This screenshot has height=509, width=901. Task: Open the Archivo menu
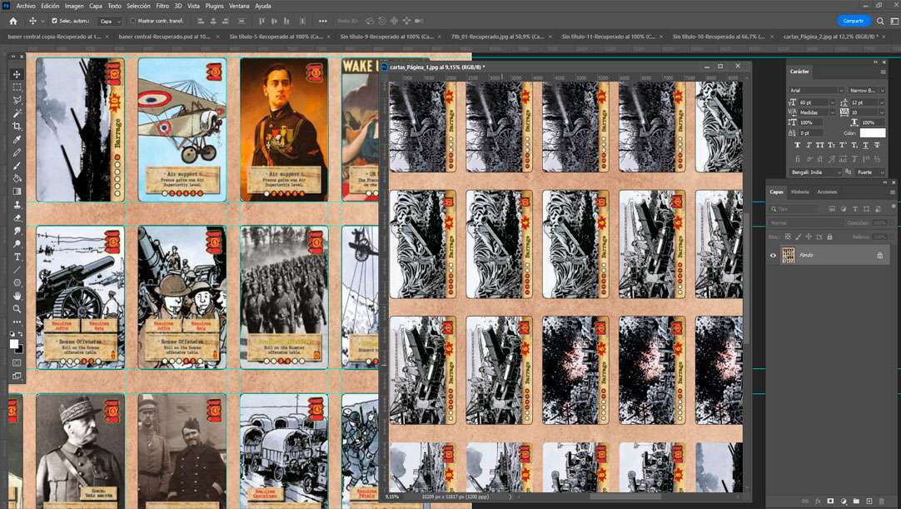(x=25, y=6)
